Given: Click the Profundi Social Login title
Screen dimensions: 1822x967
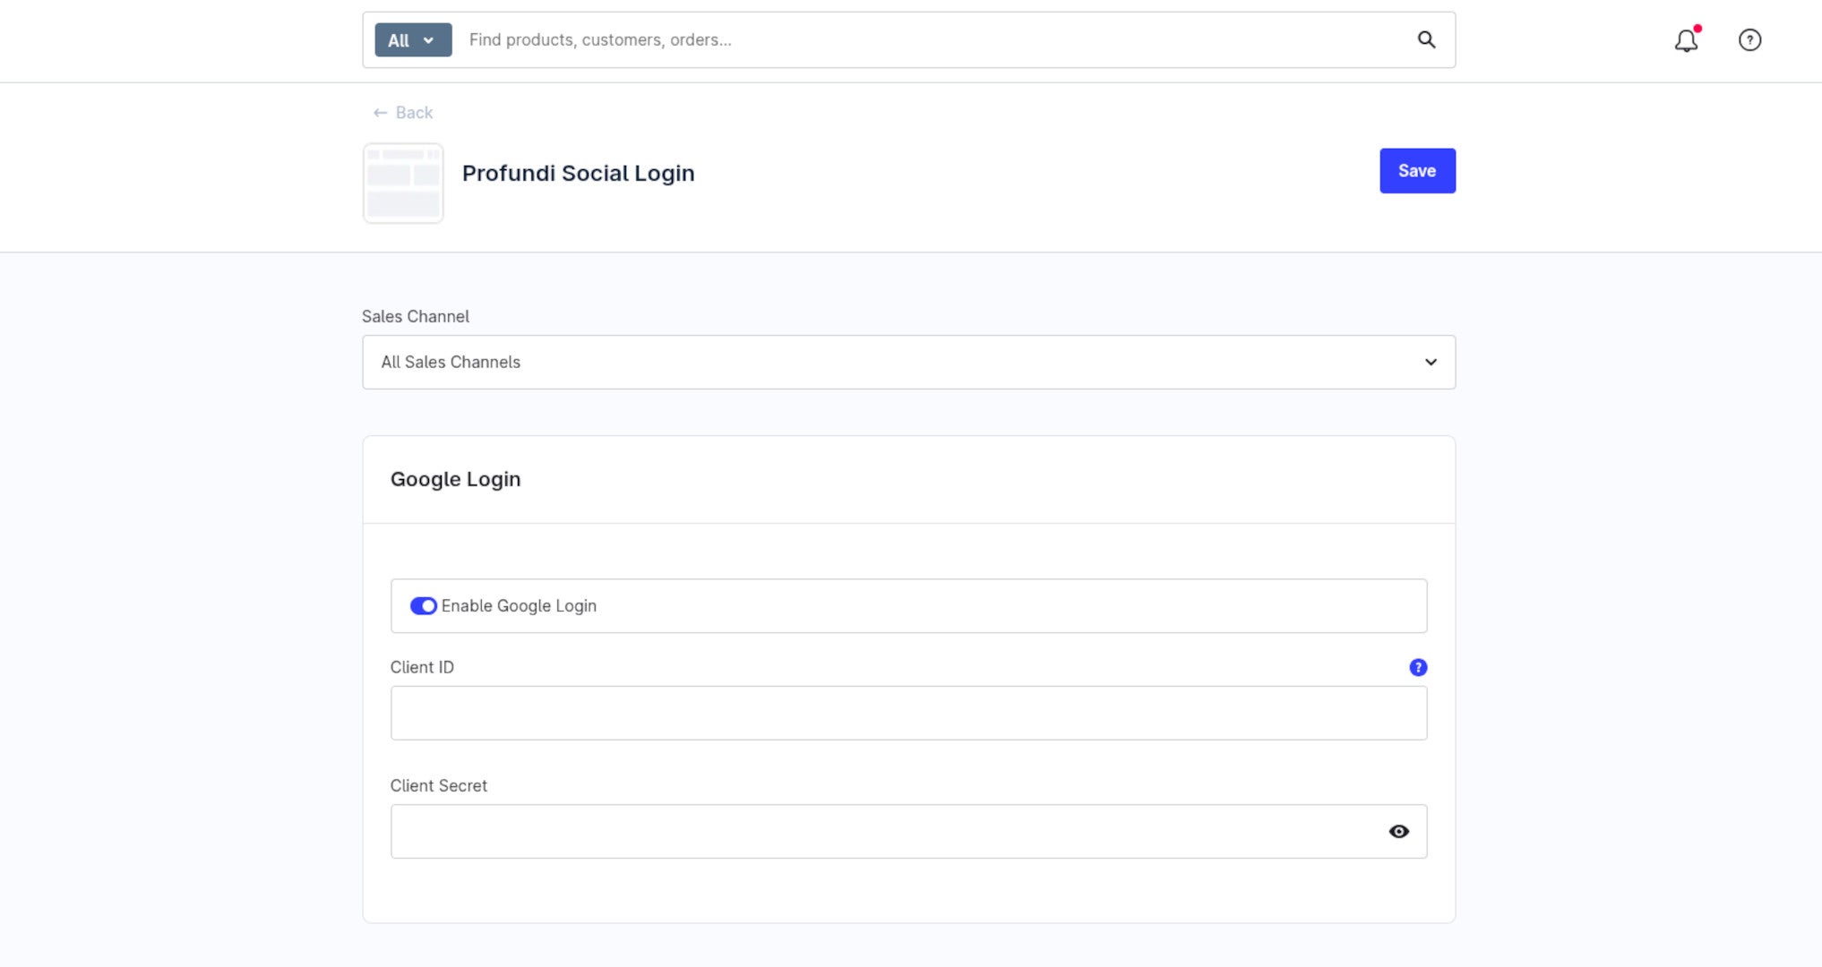Looking at the screenshot, I should tap(578, 173).
